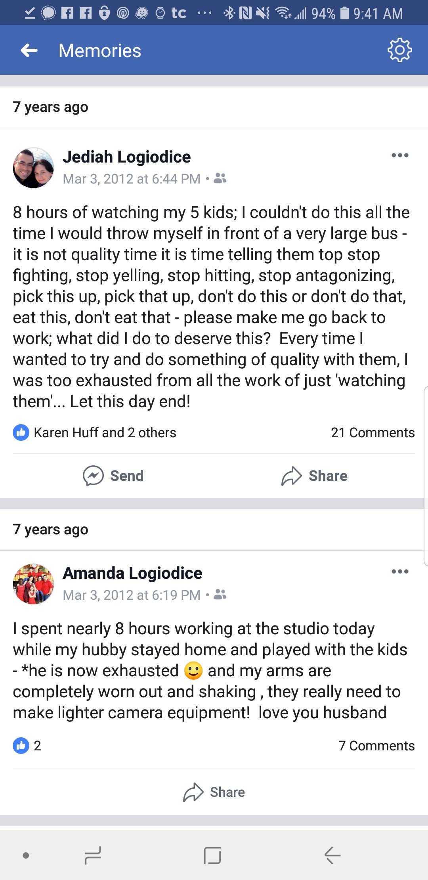
Task: View the 21 Comments on Jediah's post
Action: point(373,432)
